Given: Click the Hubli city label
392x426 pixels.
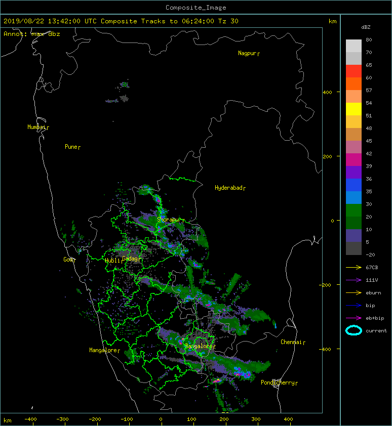Looking at the screenshot, I should click(x=112, y=261).
